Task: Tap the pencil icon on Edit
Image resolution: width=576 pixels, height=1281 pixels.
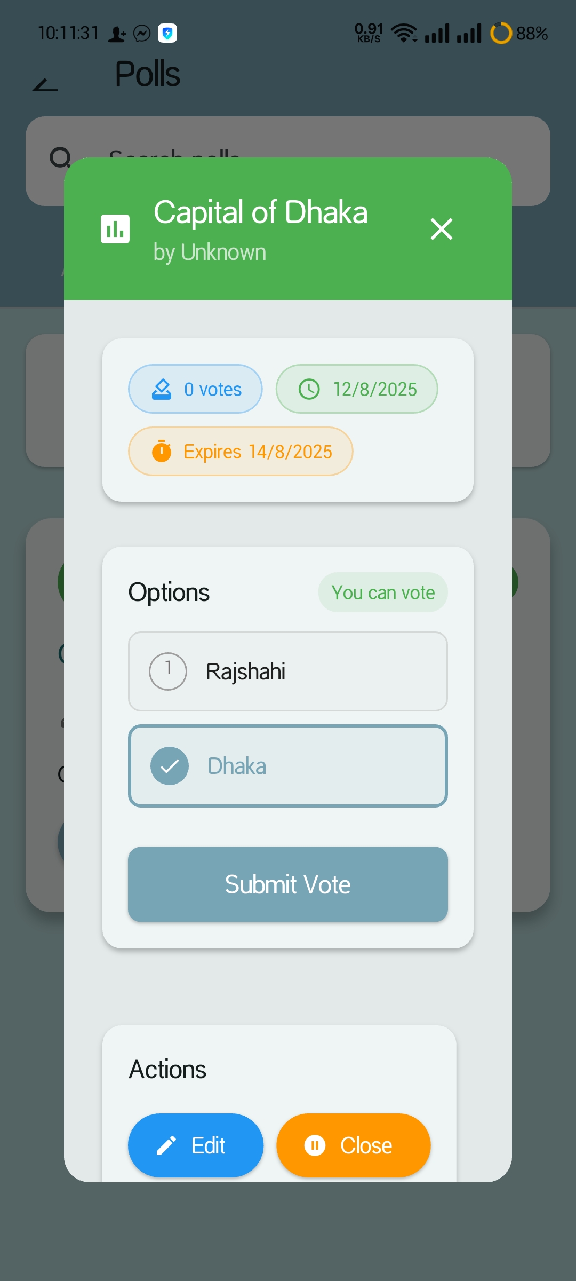Action: [166, 1145]
